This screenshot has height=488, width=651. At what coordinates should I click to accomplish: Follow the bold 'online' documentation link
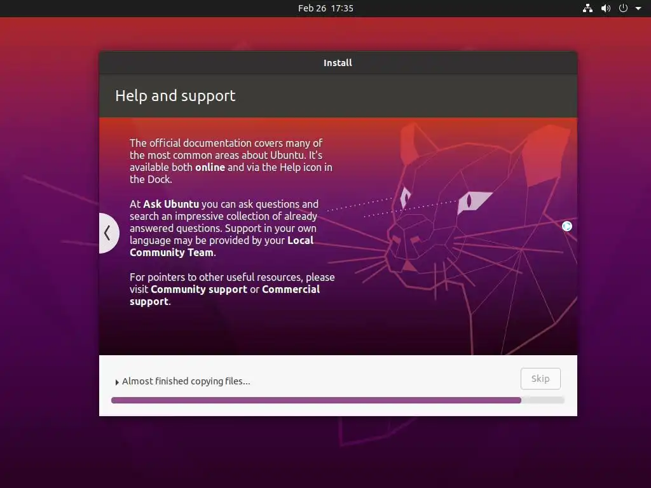point(210,167)
